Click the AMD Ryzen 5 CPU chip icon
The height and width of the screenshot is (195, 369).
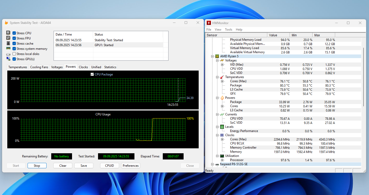click(217, 56)
